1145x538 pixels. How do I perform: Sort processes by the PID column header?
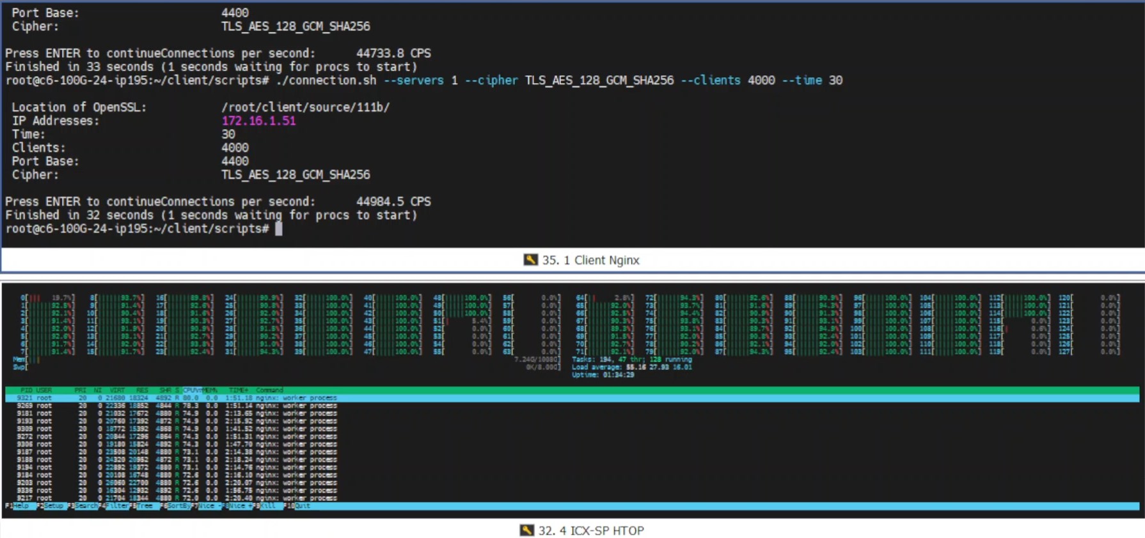click(26, 390)
